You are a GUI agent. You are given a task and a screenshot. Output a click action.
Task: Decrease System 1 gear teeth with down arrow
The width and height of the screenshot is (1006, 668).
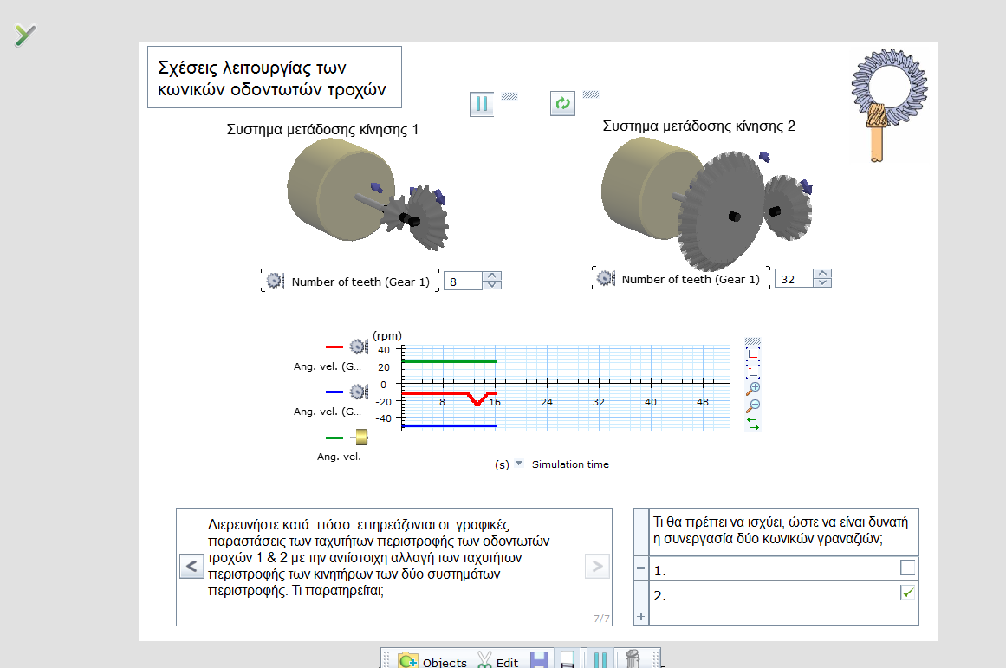click(491, 286)
